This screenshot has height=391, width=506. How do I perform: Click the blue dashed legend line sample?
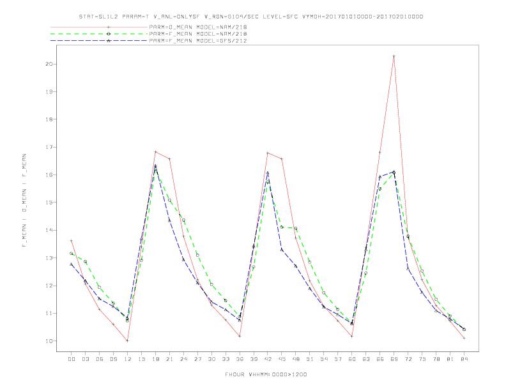99,41
